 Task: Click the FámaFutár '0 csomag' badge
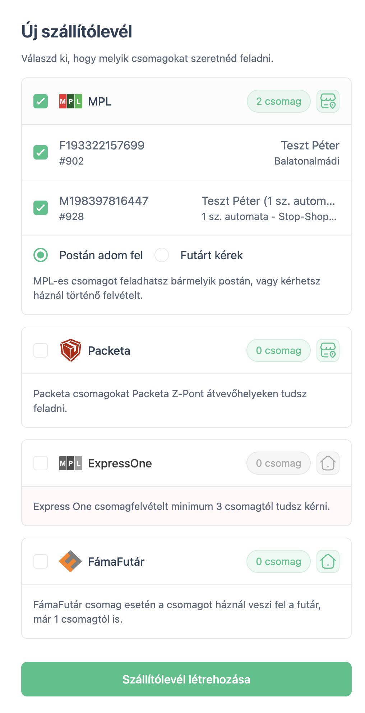pos(278,561)
